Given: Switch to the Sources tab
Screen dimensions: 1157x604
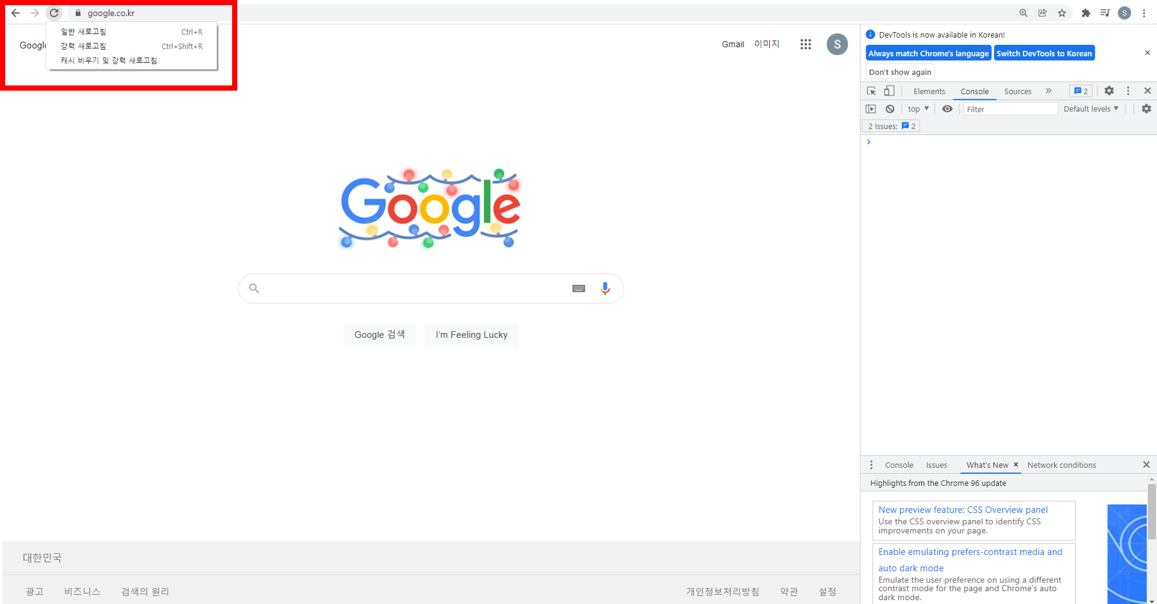Looking at the screenshot, I should tap(1017, 91).
